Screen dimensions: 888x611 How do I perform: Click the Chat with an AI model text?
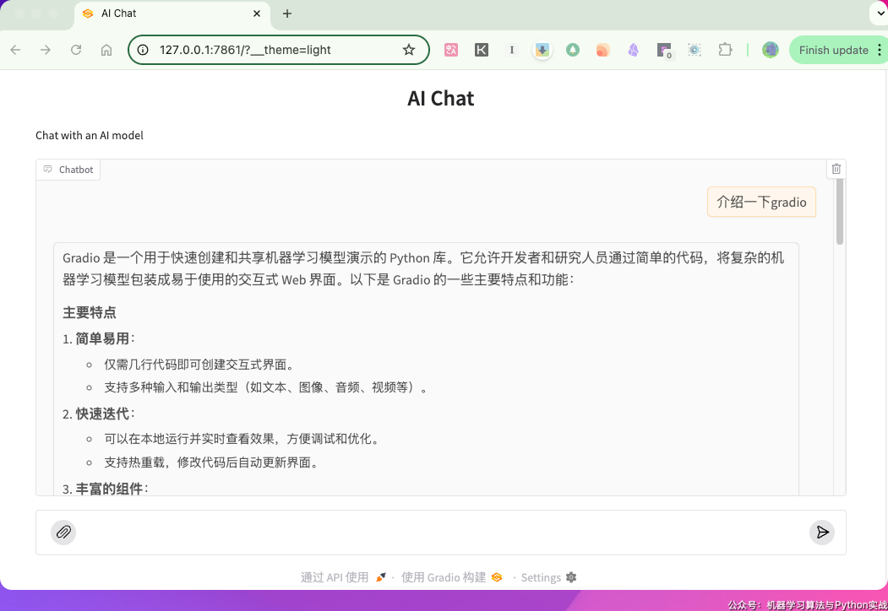(90, 135)
